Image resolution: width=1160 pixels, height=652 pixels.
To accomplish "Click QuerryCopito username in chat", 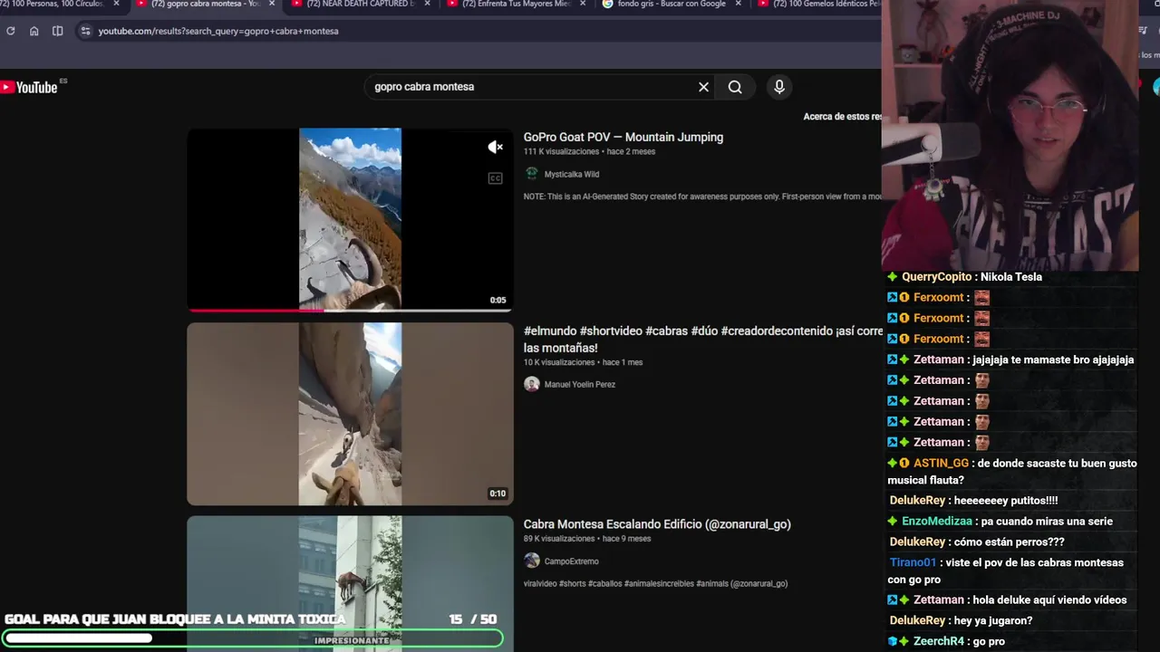I will [x=936, y=277].
